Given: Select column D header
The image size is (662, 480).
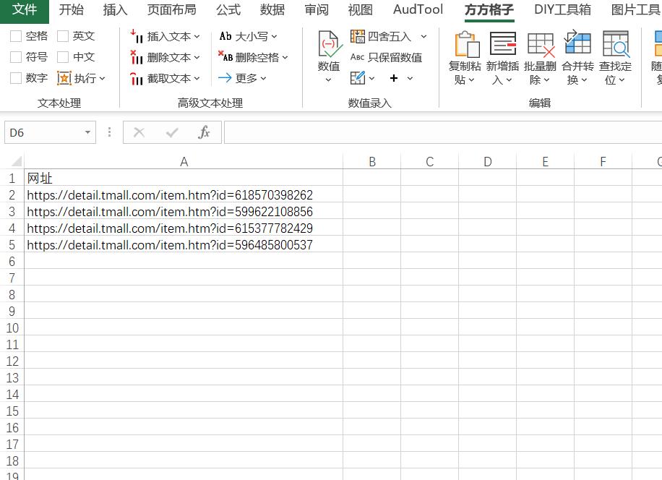Looking at the screenshot, I should [488, 162].
